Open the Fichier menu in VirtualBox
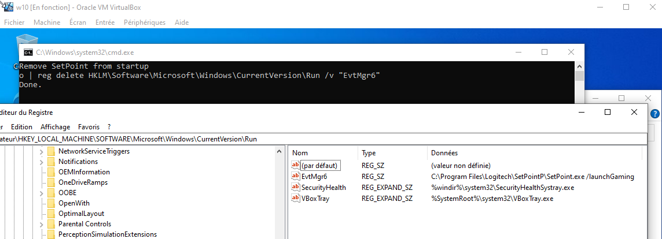 click(x=14, y=23)
